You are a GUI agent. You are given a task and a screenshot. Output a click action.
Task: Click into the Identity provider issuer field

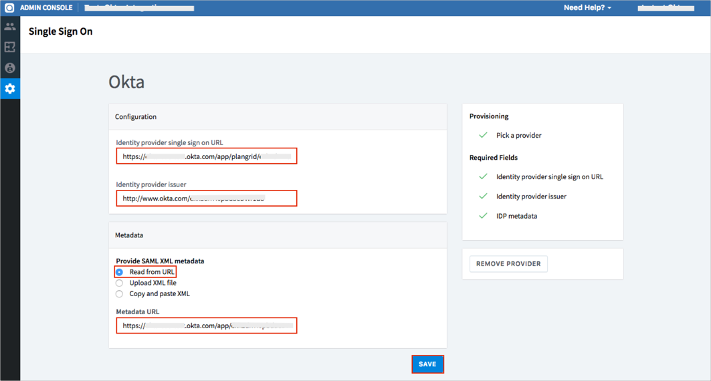[206, 199]
